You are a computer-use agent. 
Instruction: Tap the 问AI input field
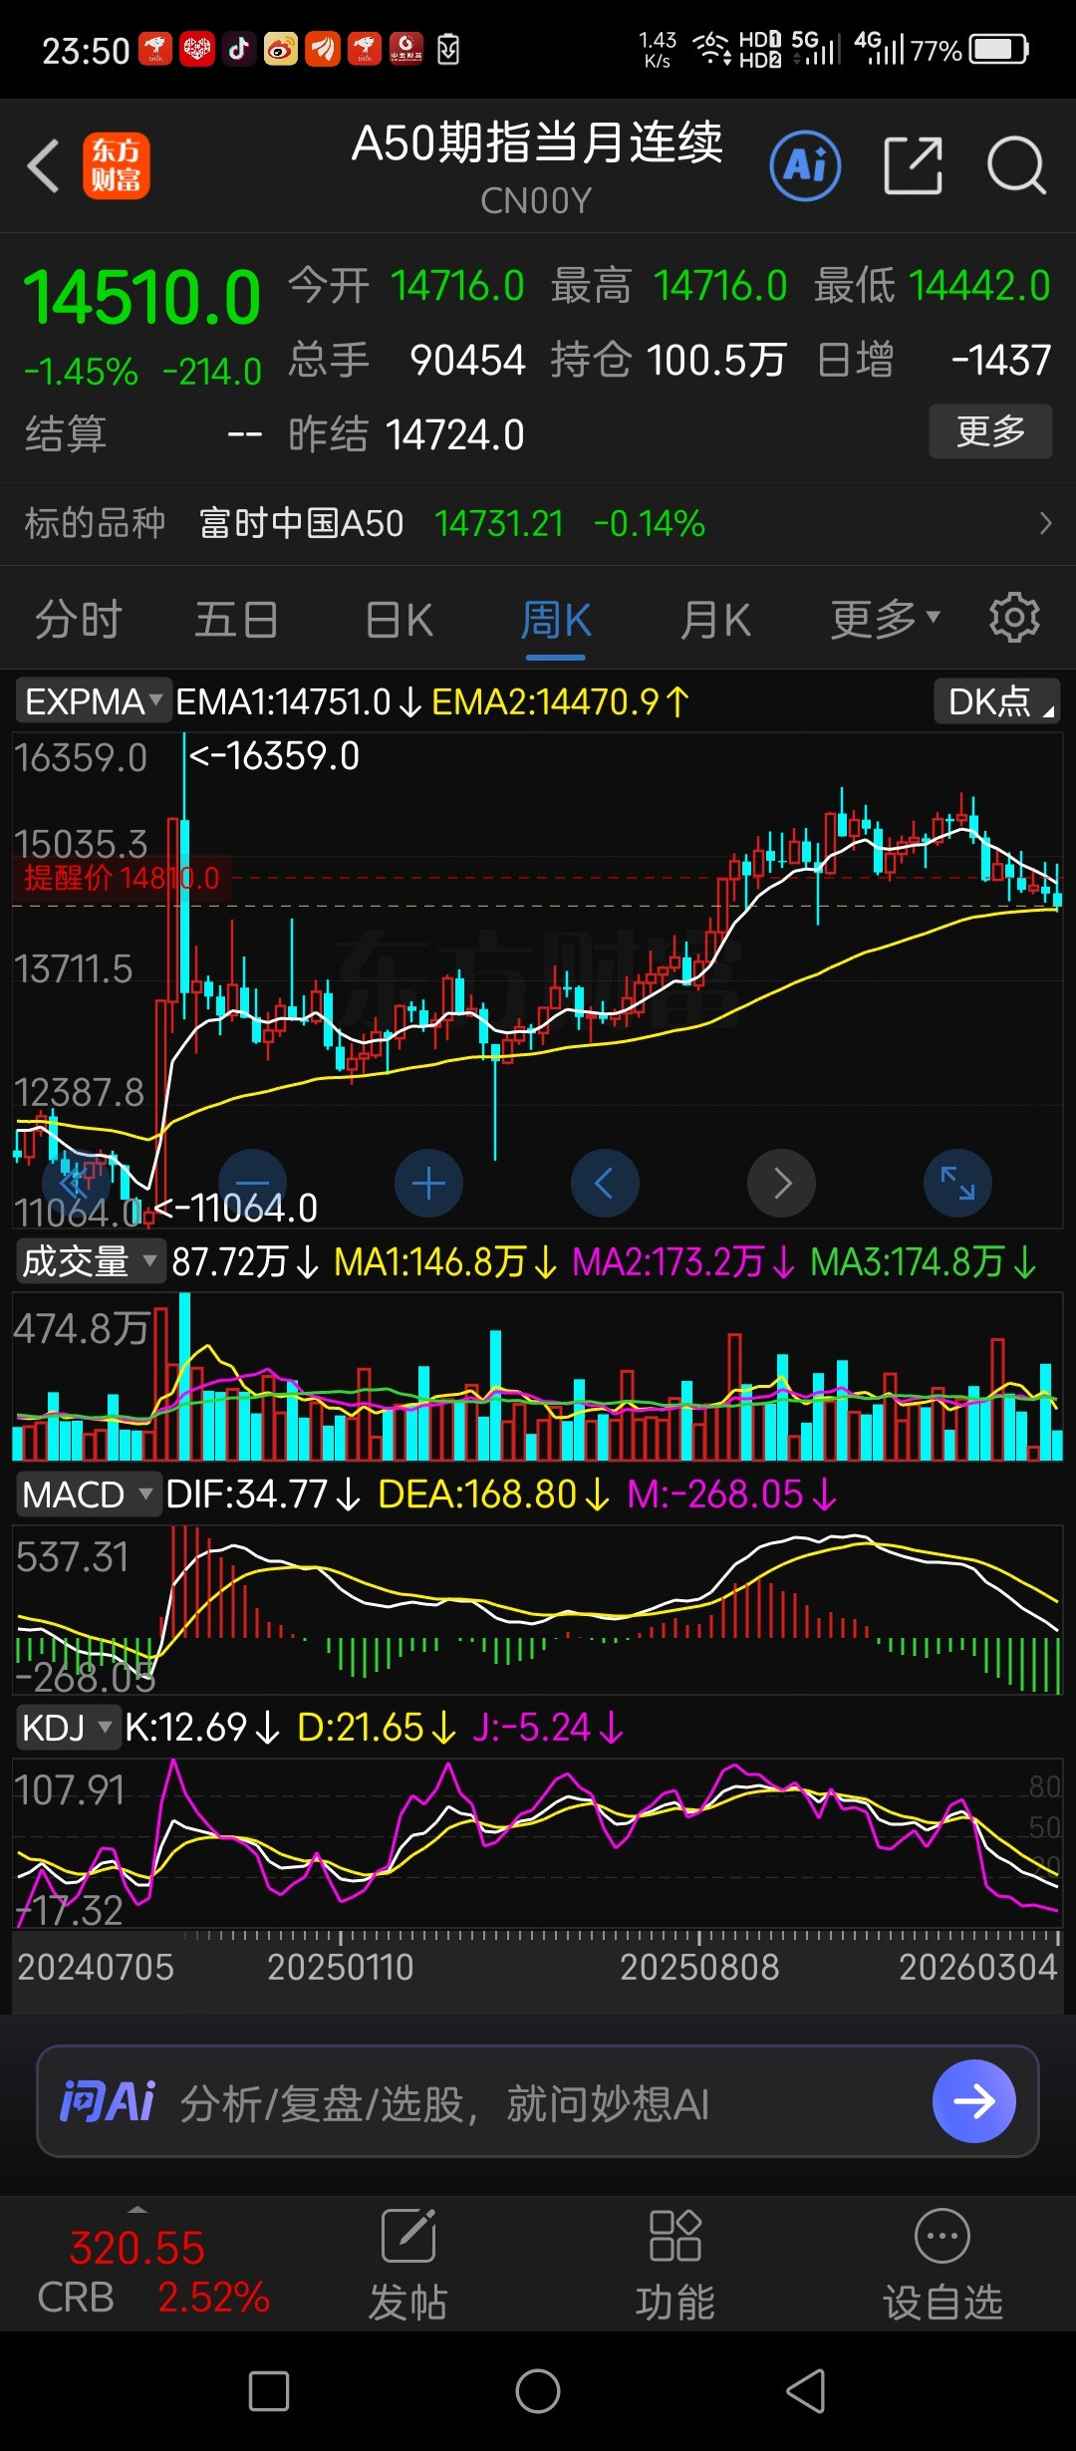tap(538, 2100)
